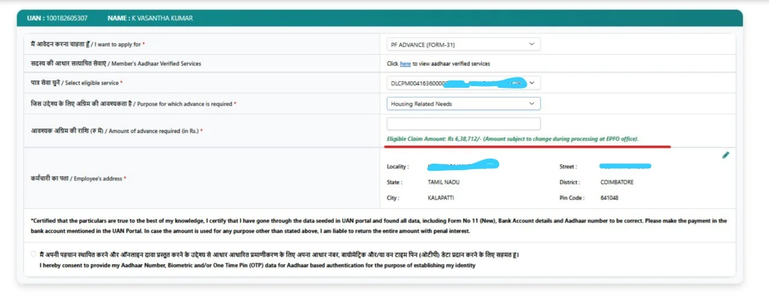The height and width of the screenshot is (306, 769).
Task: Select the pin code 641048
Action: click(x=609, y=198)
